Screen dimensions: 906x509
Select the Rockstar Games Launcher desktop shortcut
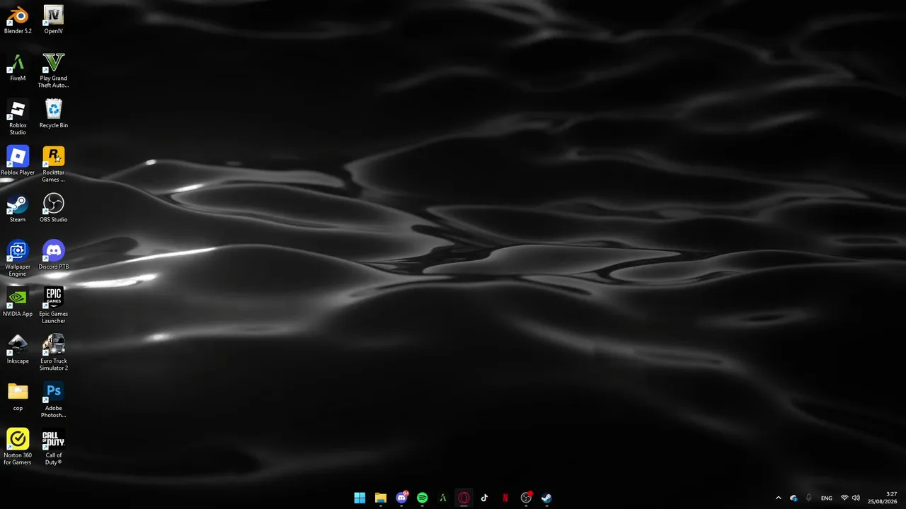click(54, 165)
